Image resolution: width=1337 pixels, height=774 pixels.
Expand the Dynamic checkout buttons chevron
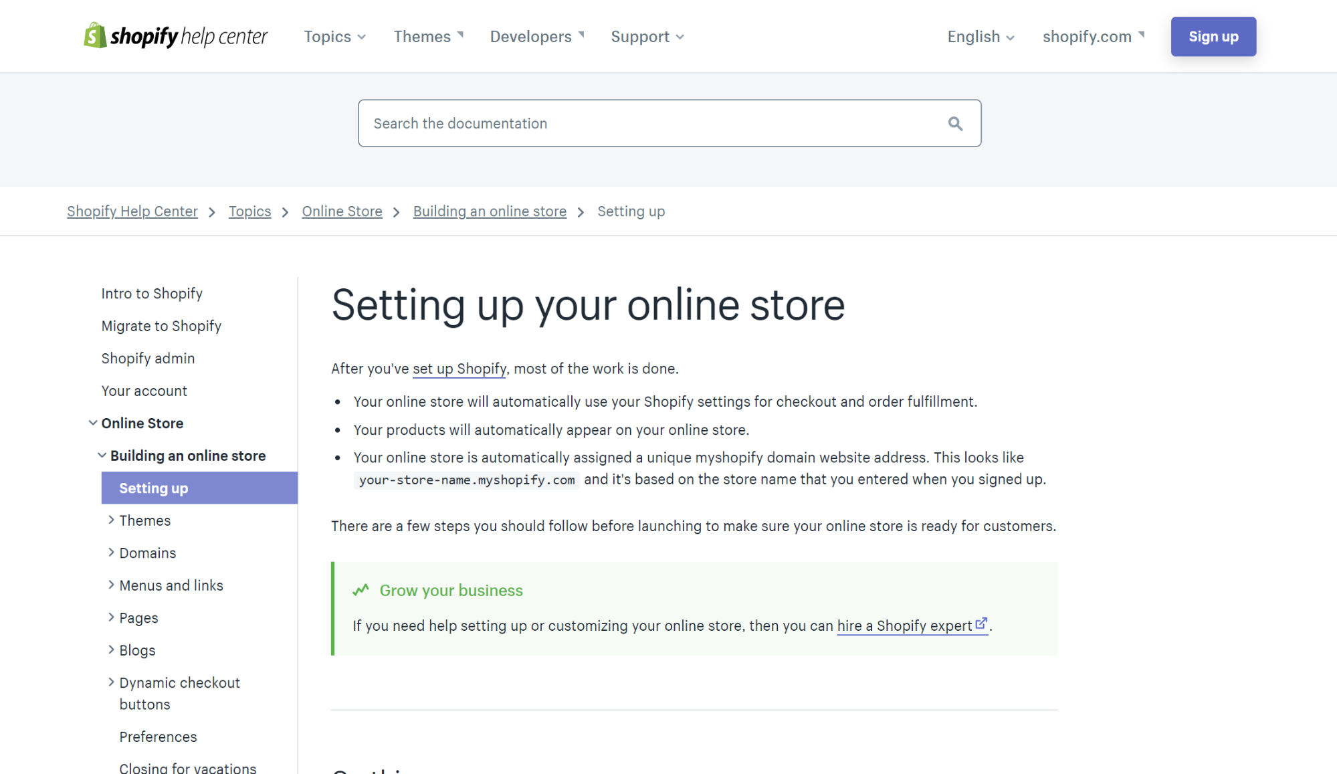111,682
